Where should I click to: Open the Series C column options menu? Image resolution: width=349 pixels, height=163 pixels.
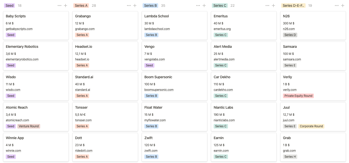point(267,6)
